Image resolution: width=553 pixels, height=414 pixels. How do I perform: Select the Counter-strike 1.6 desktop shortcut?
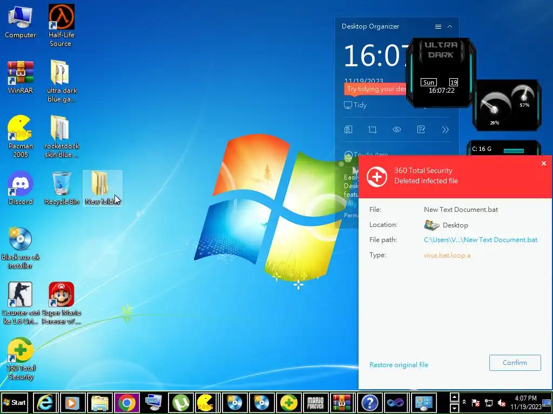click(21, 303)
